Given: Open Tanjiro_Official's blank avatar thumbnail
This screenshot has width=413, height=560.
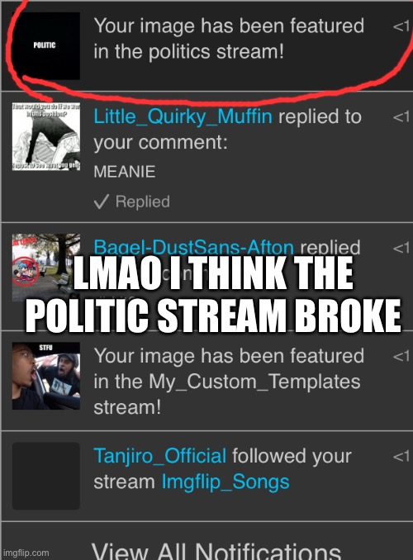Looking at the screenshot, I should pyautogui.click(x=46, y=476).
